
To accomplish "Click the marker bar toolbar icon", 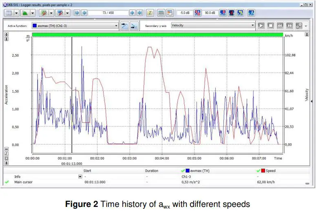I will click(161, 13).
